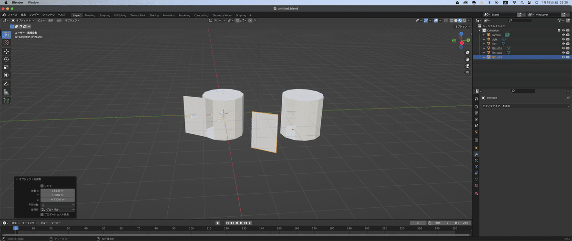Viewport: 572px width, 241px height.
Task: Enable the リンク checkbox
Action: point(42,186)
